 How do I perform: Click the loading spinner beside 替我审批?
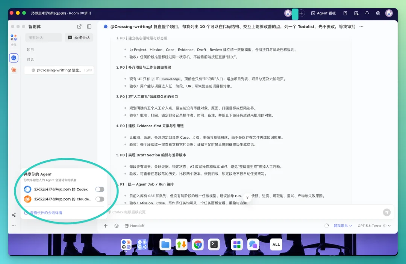(x=327, y=226)
